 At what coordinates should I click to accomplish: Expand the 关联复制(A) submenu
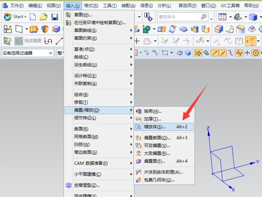click(x=98, y=84)
